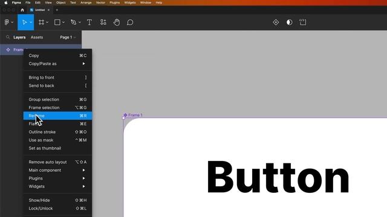This screenshot has width=387, height=217.
Task: Choose Group selection
Action: click(57, 99)
